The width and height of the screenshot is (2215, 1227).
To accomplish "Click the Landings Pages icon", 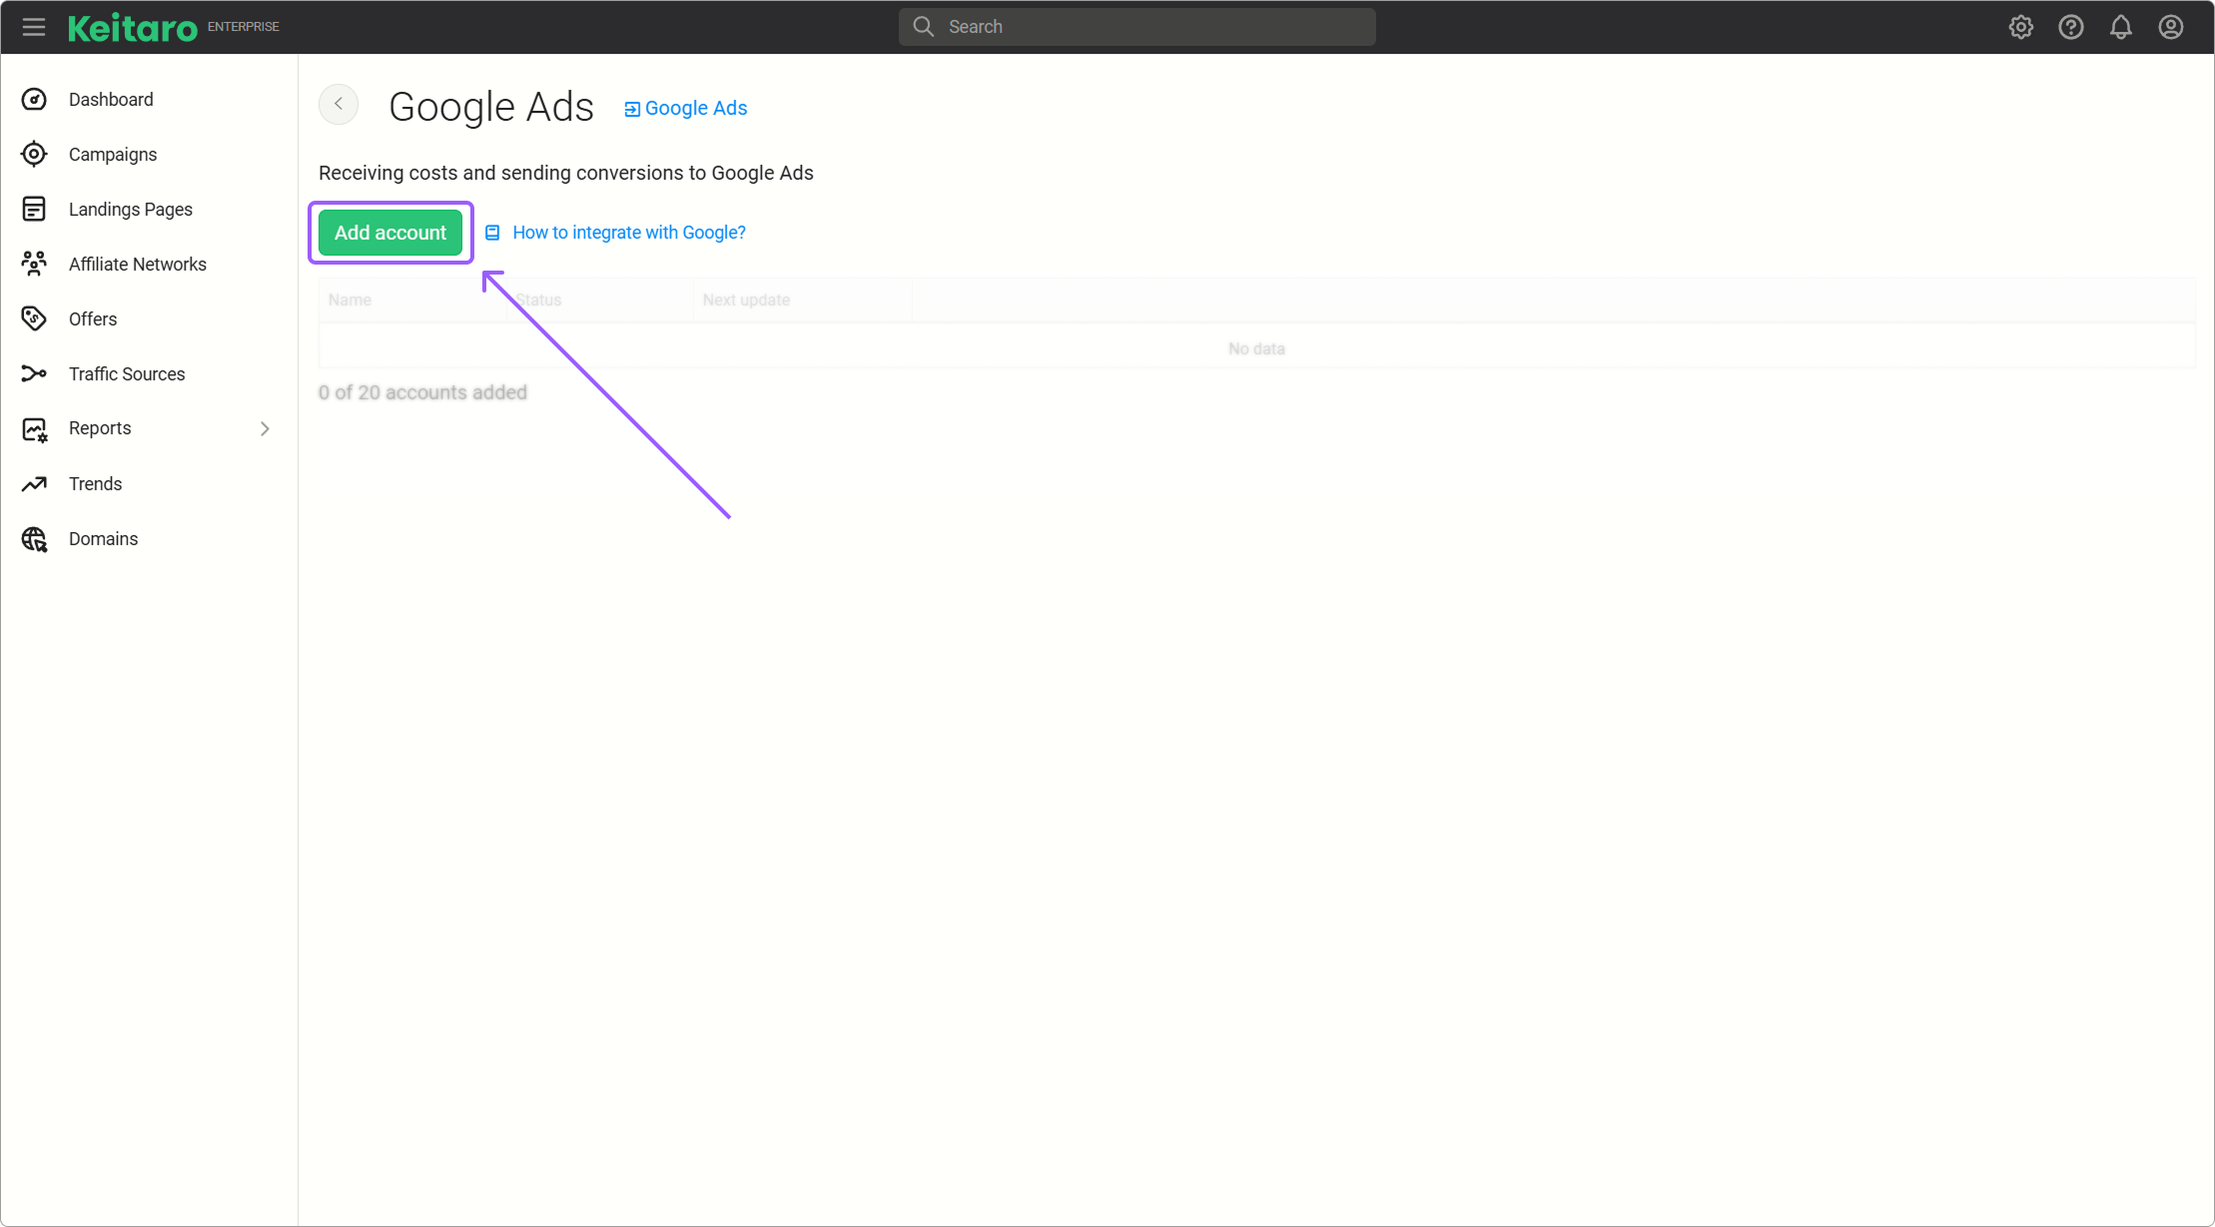I will point(34,209).
